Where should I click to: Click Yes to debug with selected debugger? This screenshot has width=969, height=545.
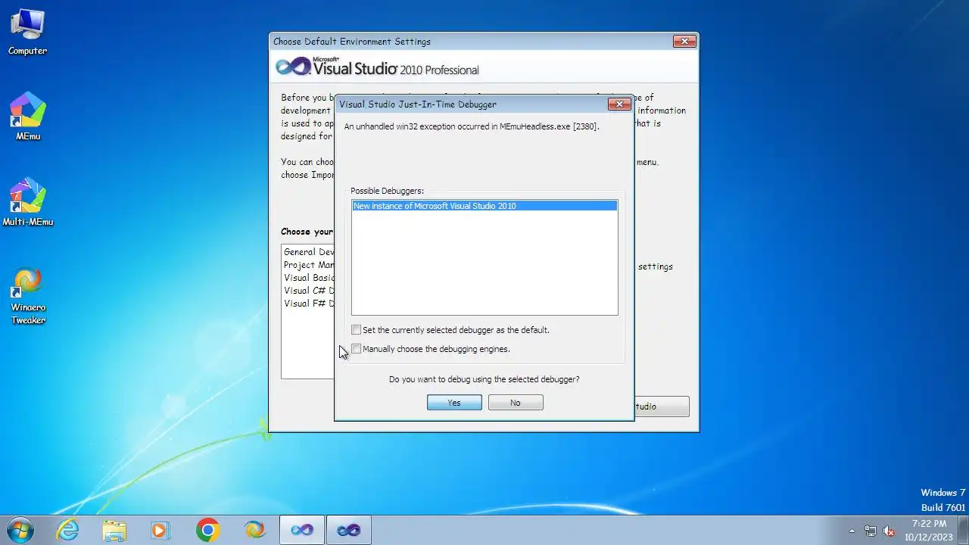point(454,403)
